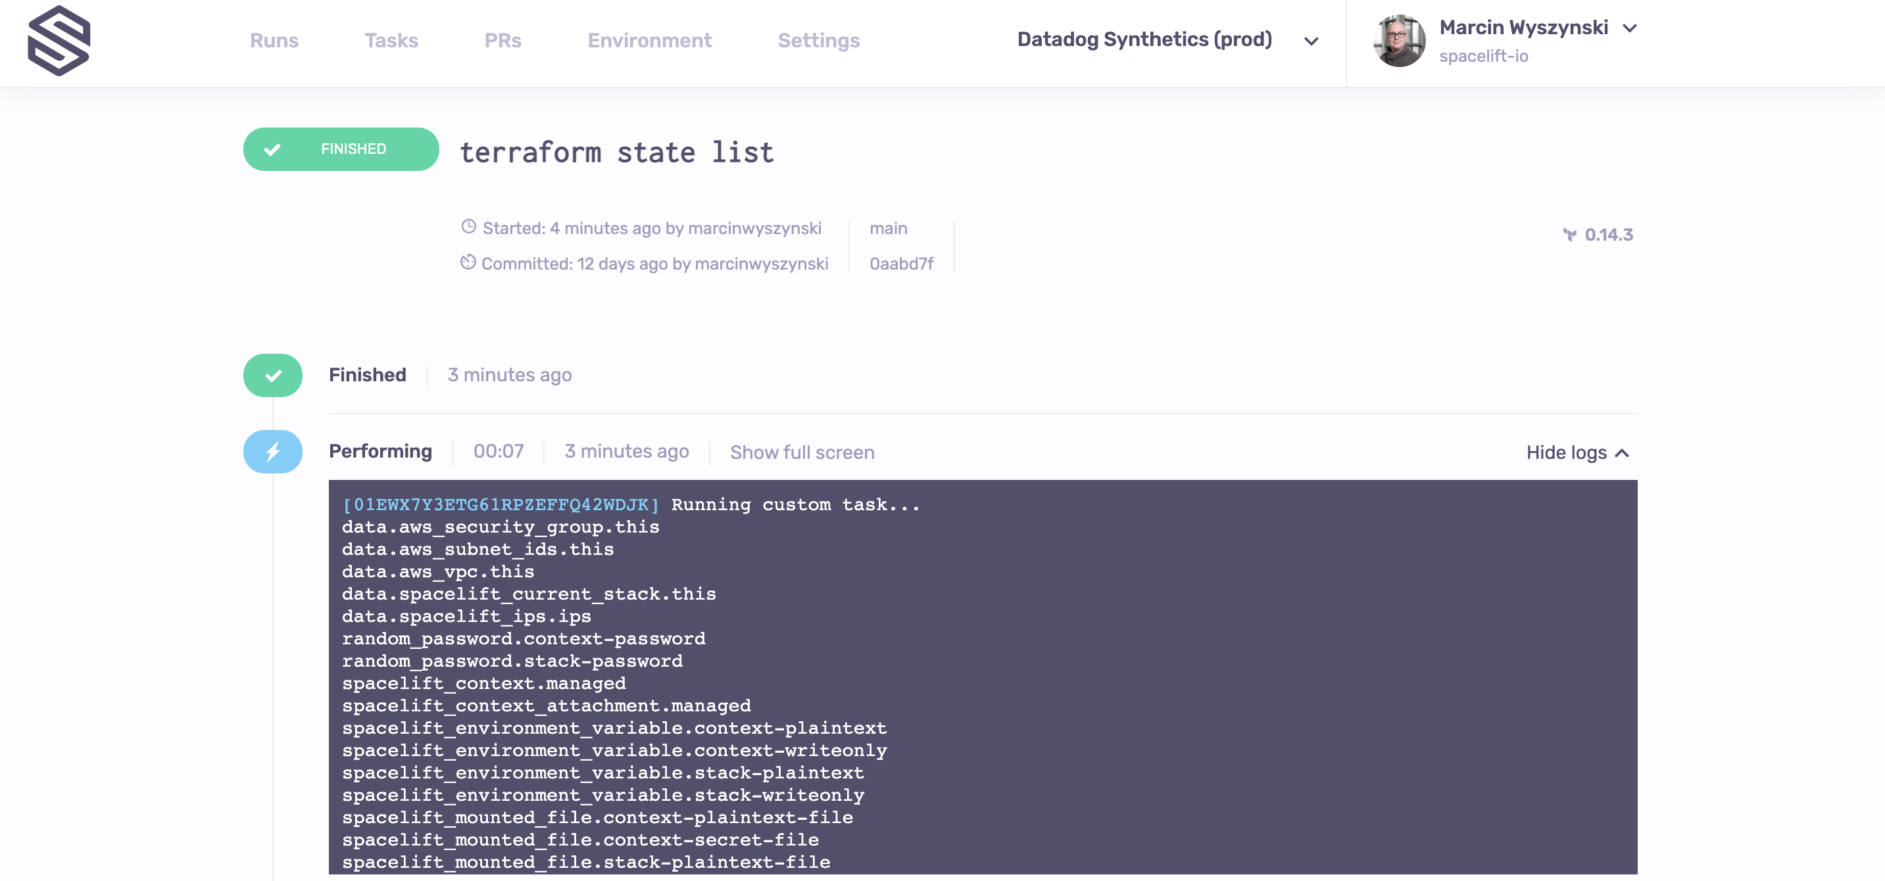Click the task ID 01EWX7Y3ETG61RPZEFFQ42WDJK in logs
1885x881 pixels.
[x=501, y=505]
